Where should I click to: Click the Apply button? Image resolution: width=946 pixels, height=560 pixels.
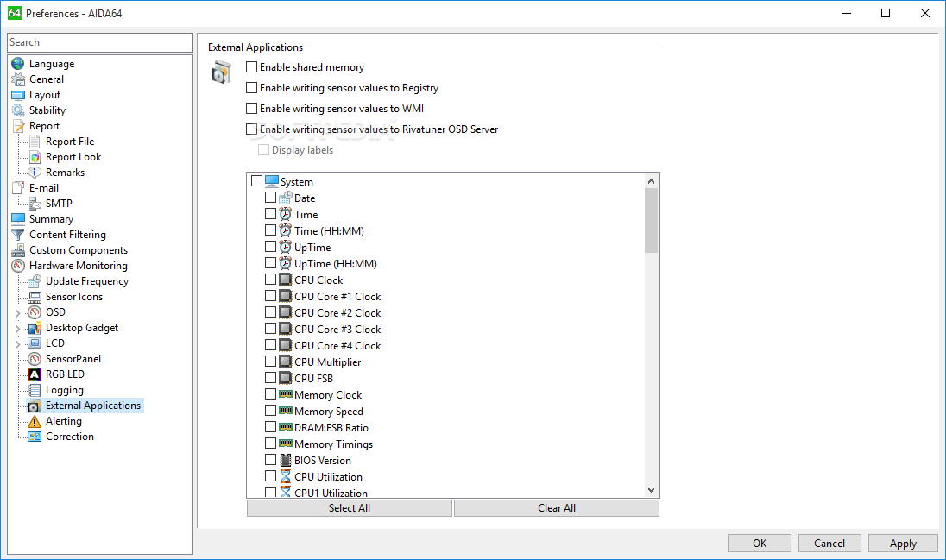(903, 543)
